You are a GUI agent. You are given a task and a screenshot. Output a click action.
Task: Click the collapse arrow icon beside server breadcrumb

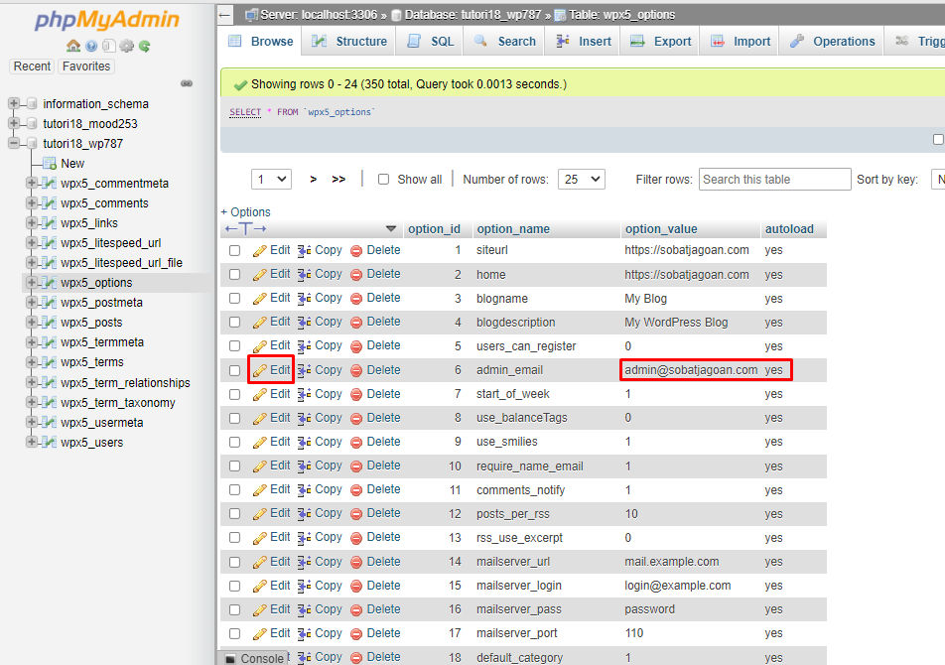click(x=224, y=15)
